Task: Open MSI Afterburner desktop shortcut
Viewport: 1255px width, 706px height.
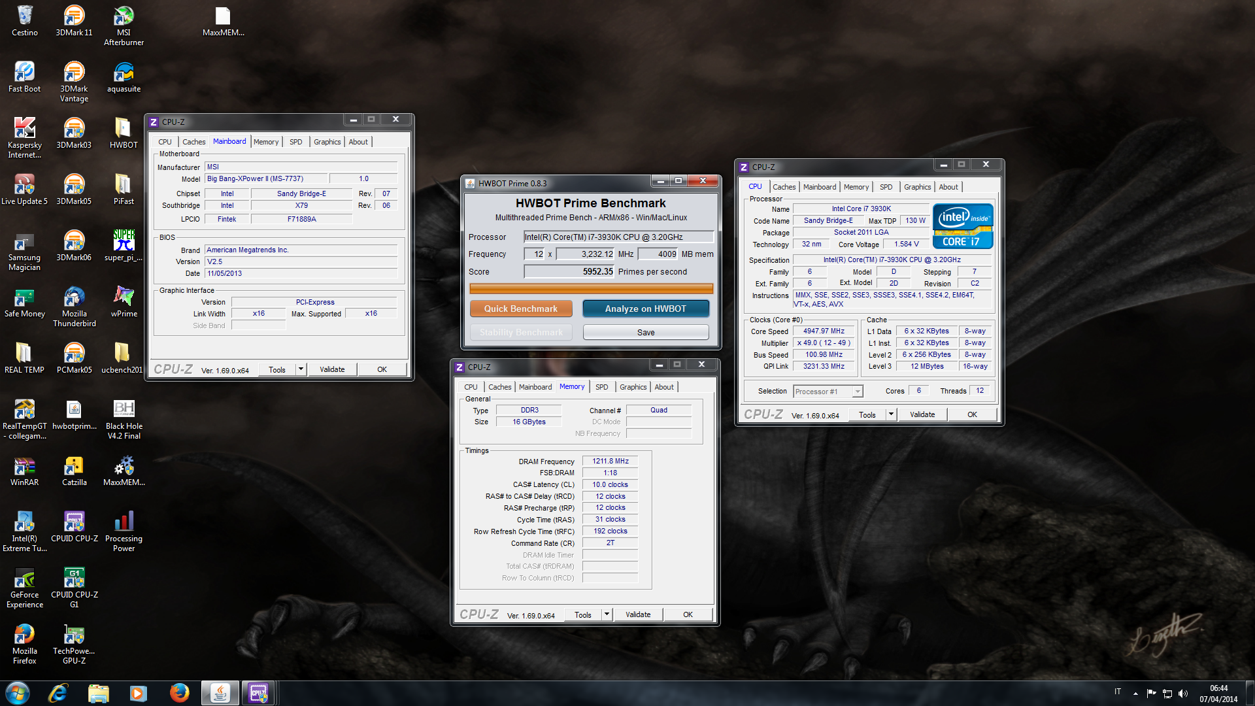Action: (x=124, y=25)
